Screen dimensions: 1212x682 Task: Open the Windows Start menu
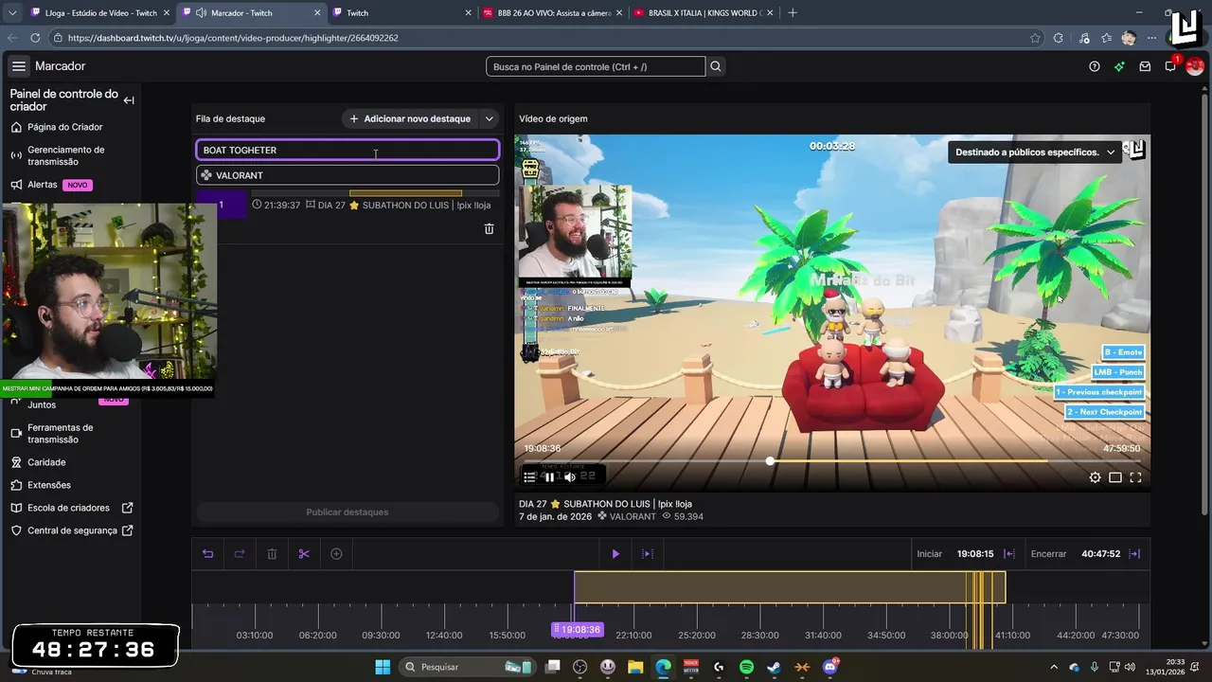click(383, 667)
